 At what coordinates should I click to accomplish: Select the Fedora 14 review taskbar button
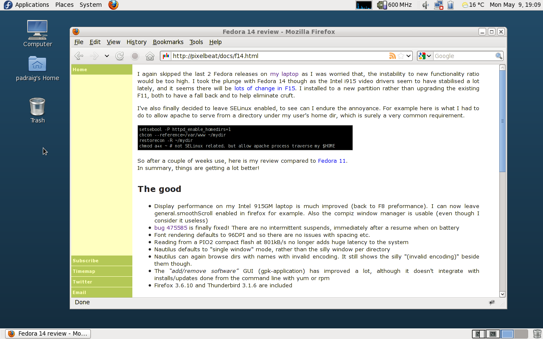(x=48, y=333)
